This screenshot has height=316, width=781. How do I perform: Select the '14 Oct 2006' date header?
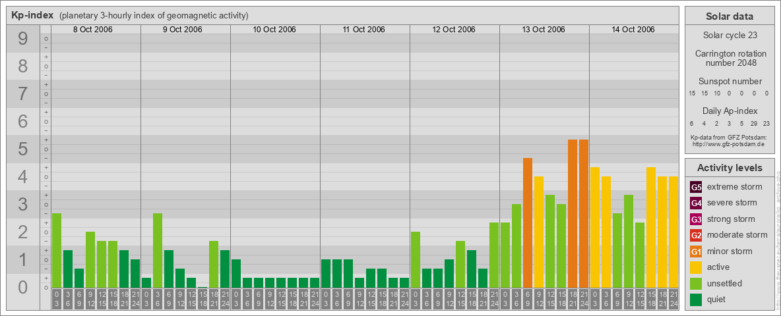[633, 30]
